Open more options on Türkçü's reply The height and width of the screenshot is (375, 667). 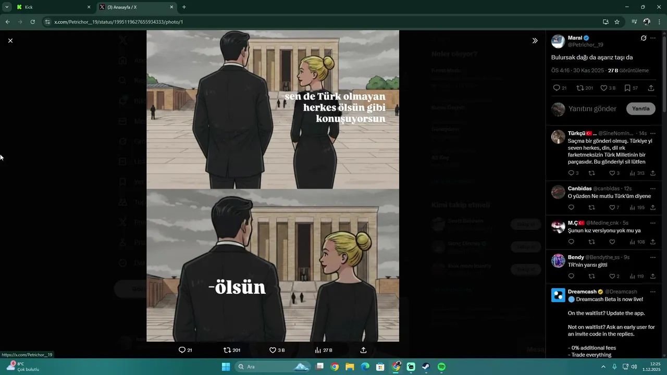tap(653, 133)
